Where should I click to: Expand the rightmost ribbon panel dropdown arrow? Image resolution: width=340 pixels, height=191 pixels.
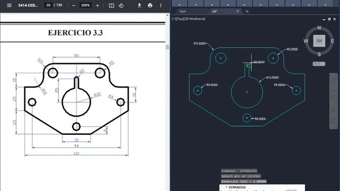325,5
